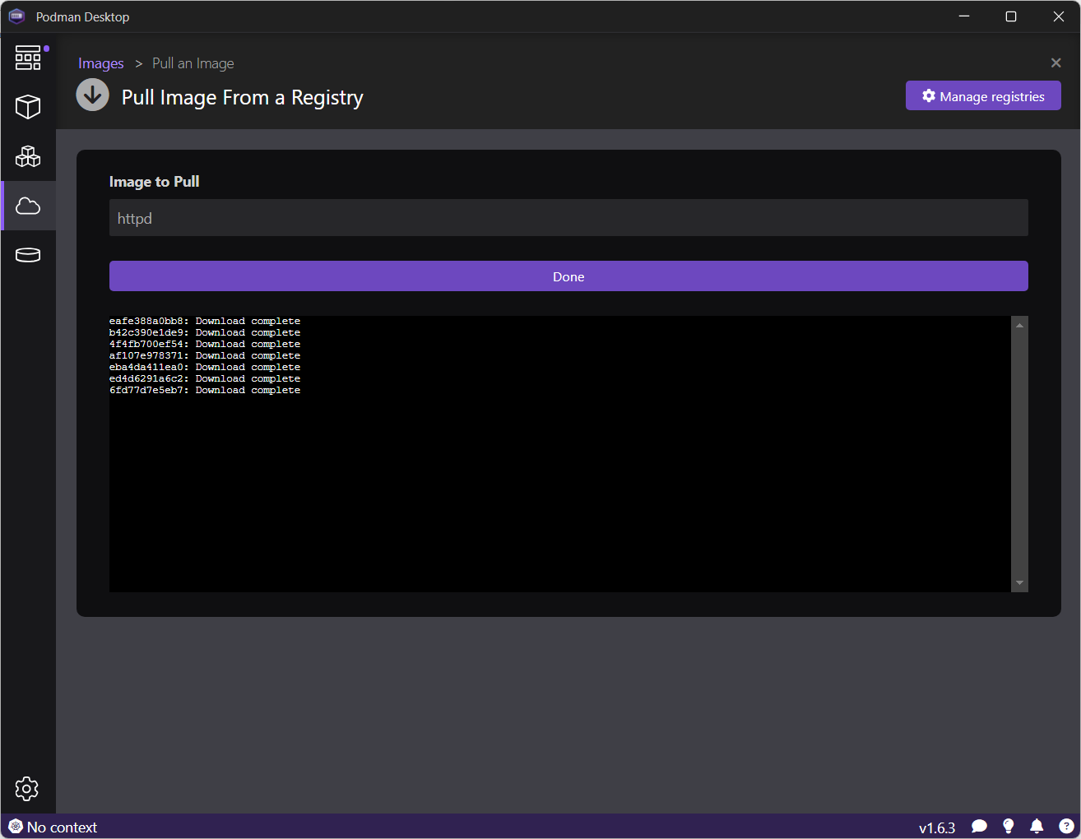
Task: Open tasks via the lightbulb icon
Action: coord(1008,826)
